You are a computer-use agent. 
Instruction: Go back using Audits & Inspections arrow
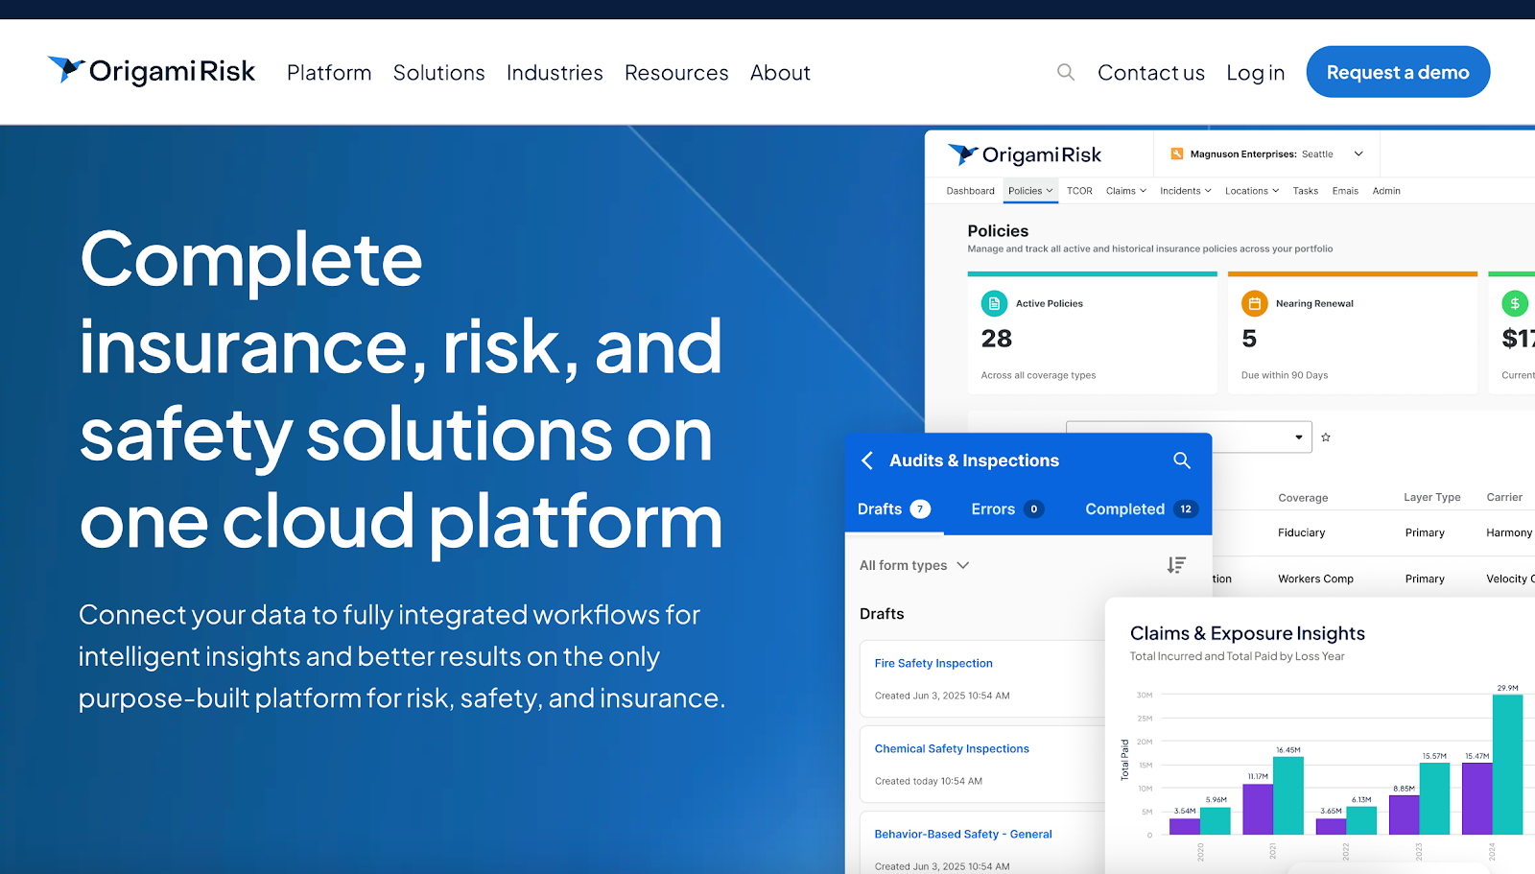pyautogui.click(x=867, y=461)
